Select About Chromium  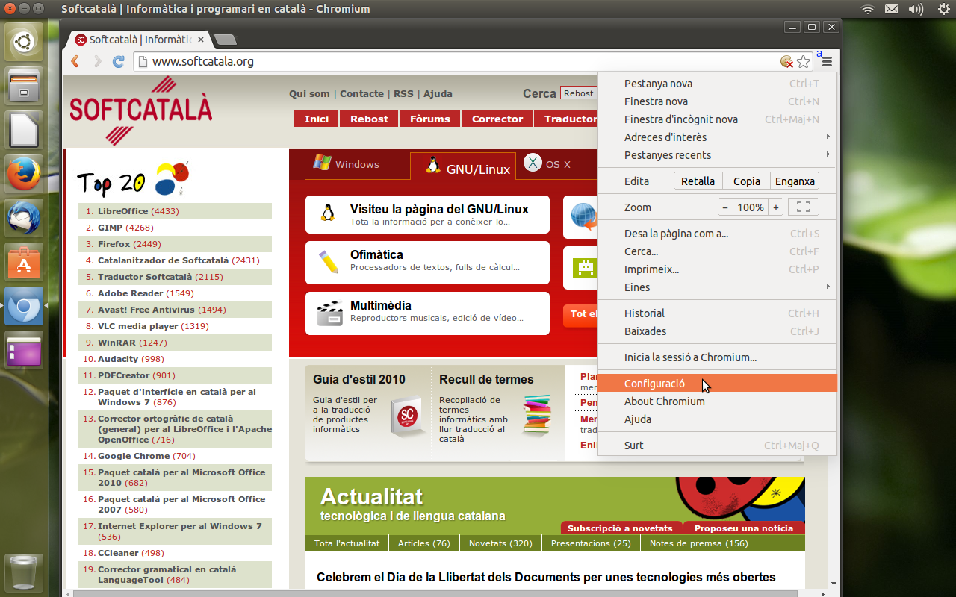[x=718, y=401]
